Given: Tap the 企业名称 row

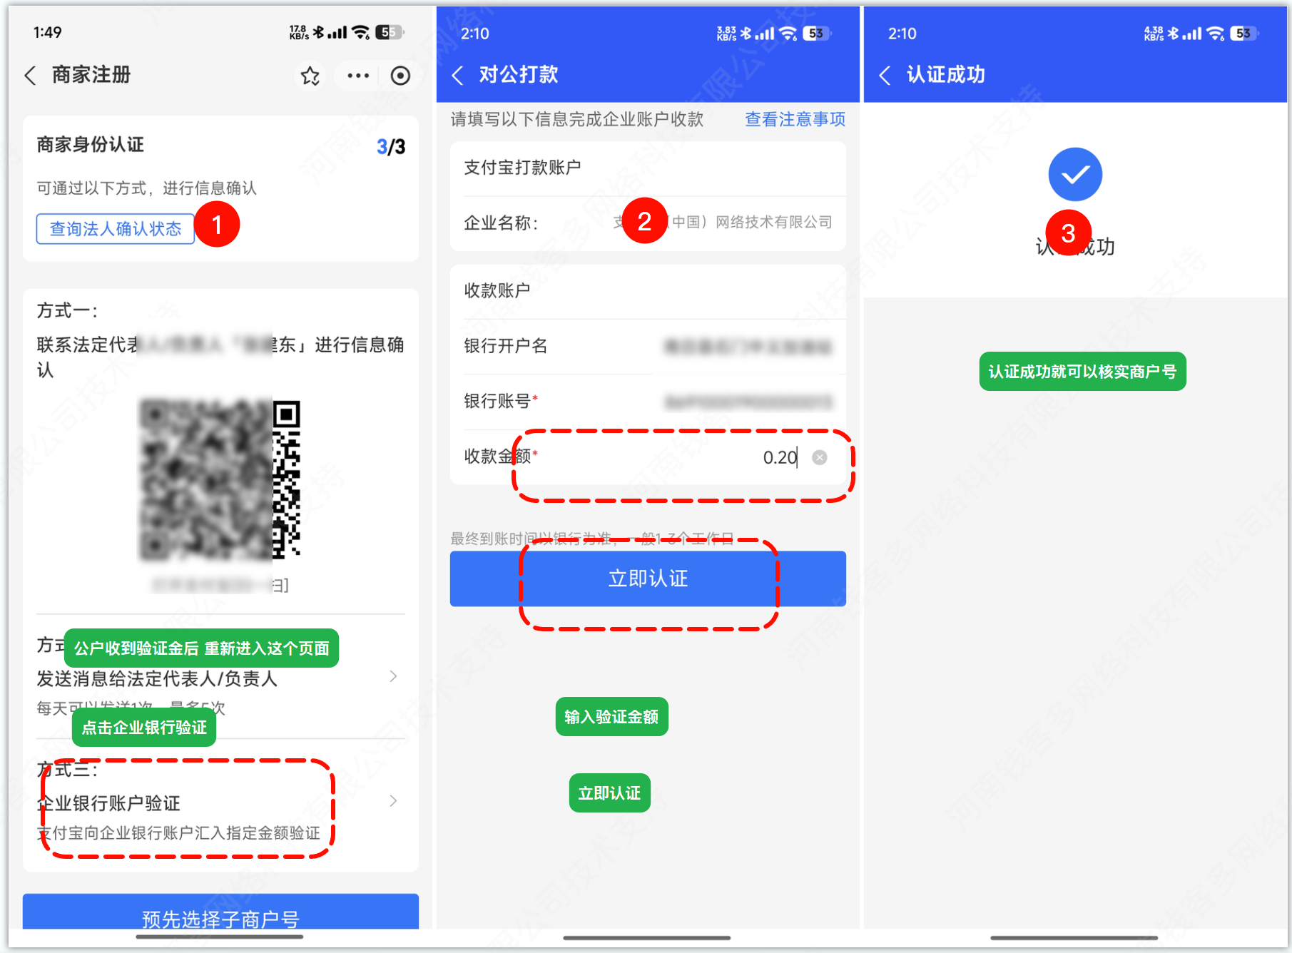Looking at the screenshot, I should (648, 223).
